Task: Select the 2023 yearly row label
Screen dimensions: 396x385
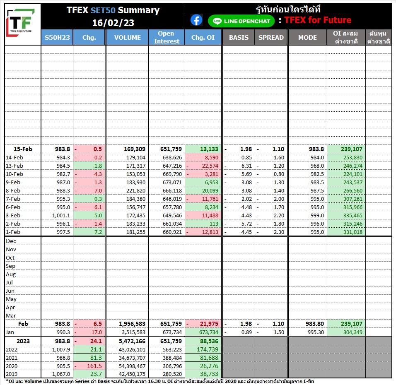Action: point(23,341)
